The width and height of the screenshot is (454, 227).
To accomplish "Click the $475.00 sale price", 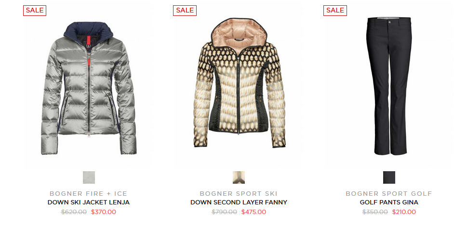I will [x=254, y=212].
